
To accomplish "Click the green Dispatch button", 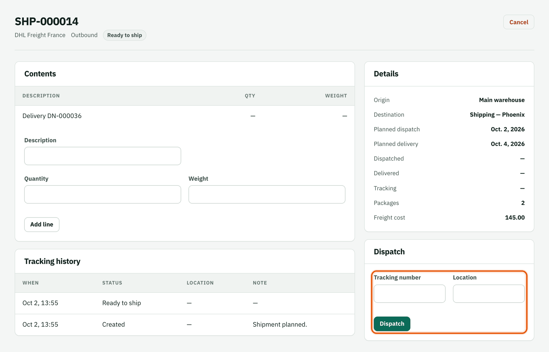I will [392, 324].
